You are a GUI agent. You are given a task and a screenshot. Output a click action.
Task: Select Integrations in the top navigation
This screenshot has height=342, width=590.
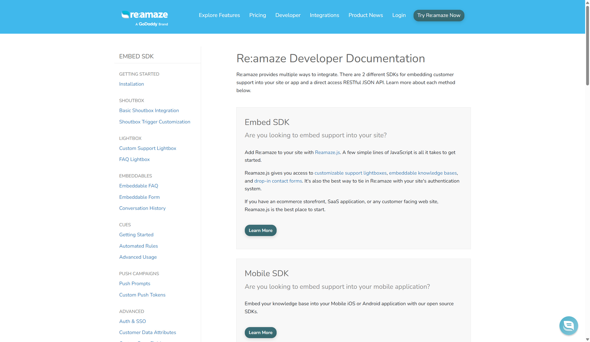pyautogui.click(x=324, y=15)
